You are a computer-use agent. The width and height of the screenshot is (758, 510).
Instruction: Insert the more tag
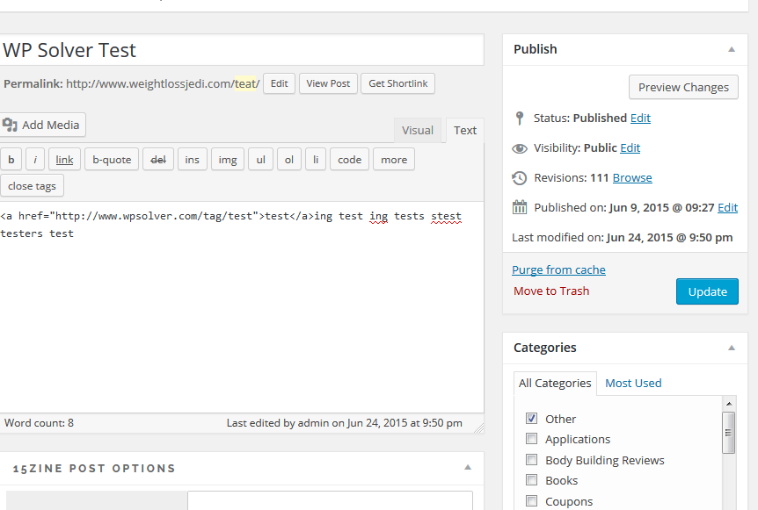pos(394,159)
